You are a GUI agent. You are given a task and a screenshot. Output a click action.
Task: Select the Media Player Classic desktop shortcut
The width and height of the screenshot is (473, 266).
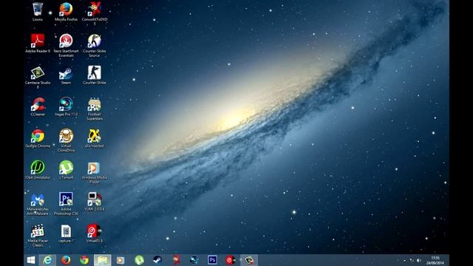[x=38, y=236]
